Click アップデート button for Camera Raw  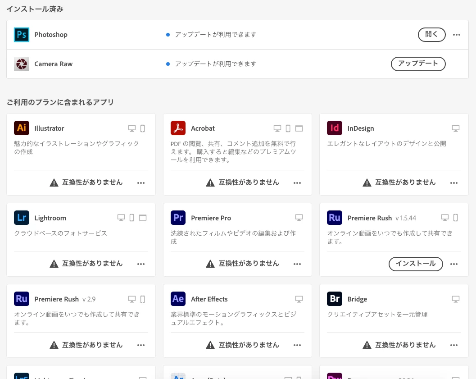[x=418, y=64]
